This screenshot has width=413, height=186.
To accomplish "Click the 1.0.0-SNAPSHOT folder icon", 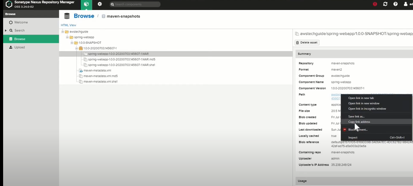I will (76, 43).
